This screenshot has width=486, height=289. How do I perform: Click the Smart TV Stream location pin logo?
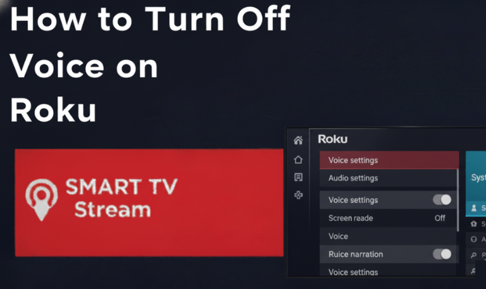point(42,199)
